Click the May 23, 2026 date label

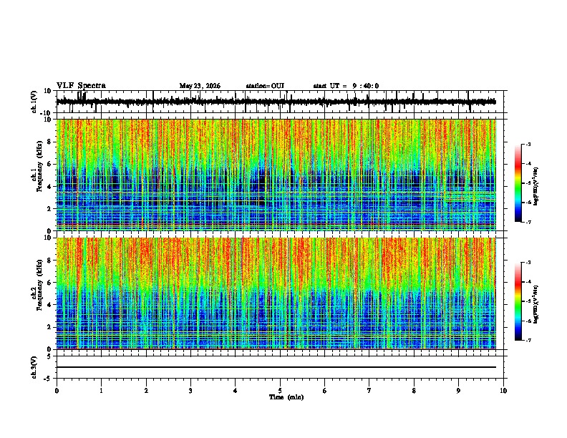pos(200,86)
